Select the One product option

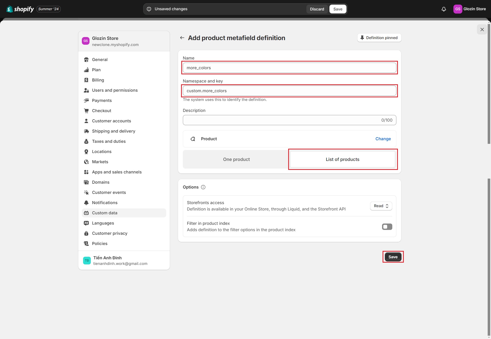(x=236, y=159)
